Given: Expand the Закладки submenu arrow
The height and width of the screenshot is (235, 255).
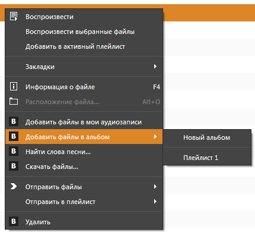Looking at the screenshot, I should pyautogui.click(x=155, y=67).
